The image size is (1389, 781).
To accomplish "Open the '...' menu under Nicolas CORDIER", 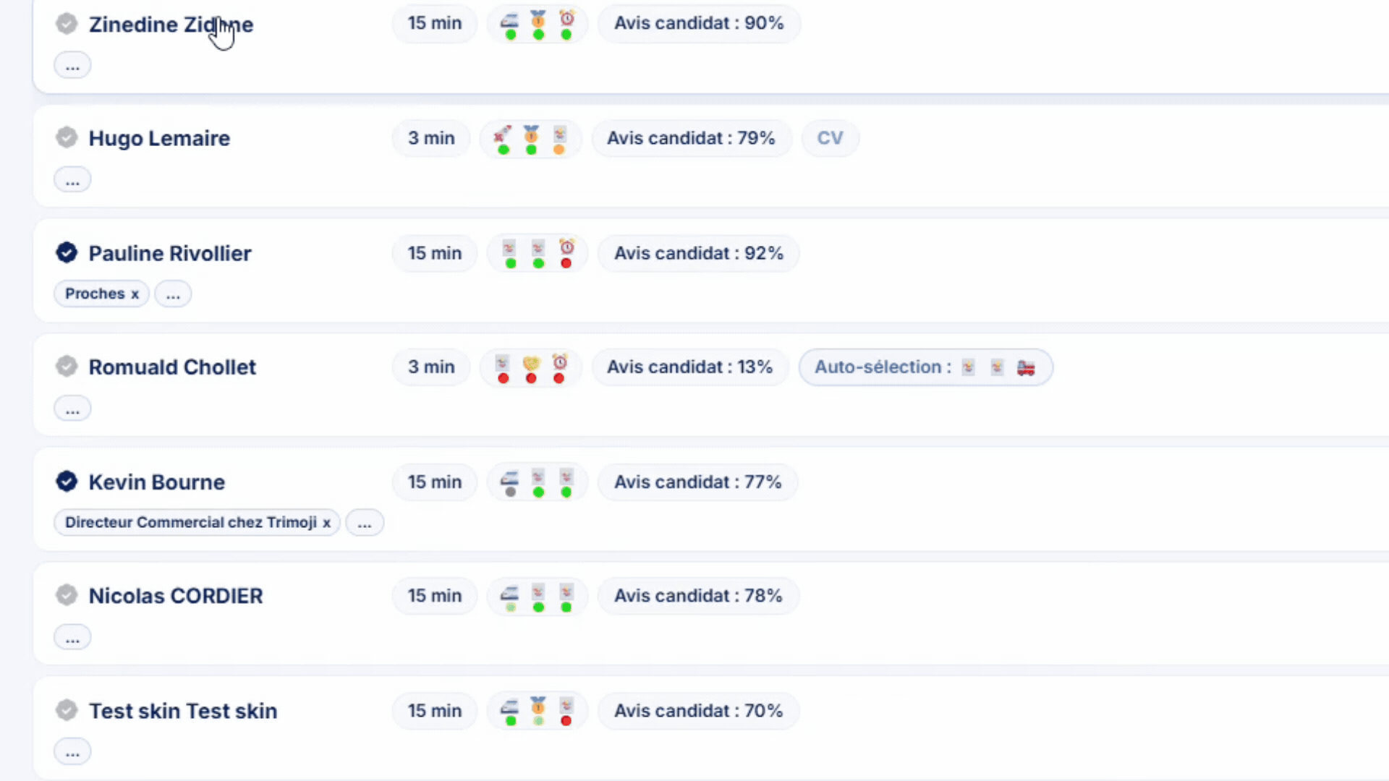I will 72,637.
